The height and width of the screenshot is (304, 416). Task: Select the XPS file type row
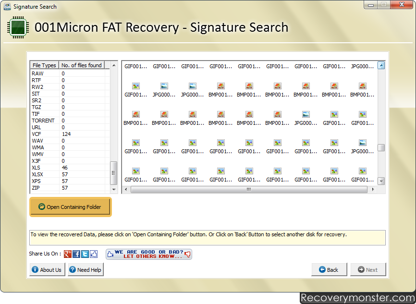tap(70, 181)
